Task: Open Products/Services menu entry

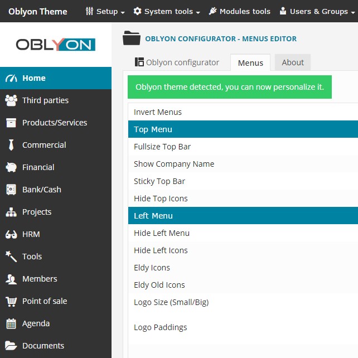Action: pyautogui.click(x=56, y=123)
